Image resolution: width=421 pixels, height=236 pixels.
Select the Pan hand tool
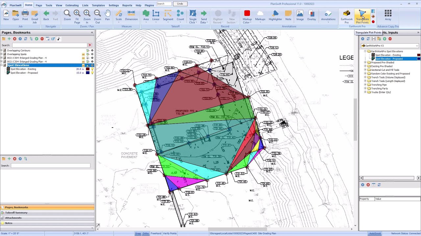[108, 15]
